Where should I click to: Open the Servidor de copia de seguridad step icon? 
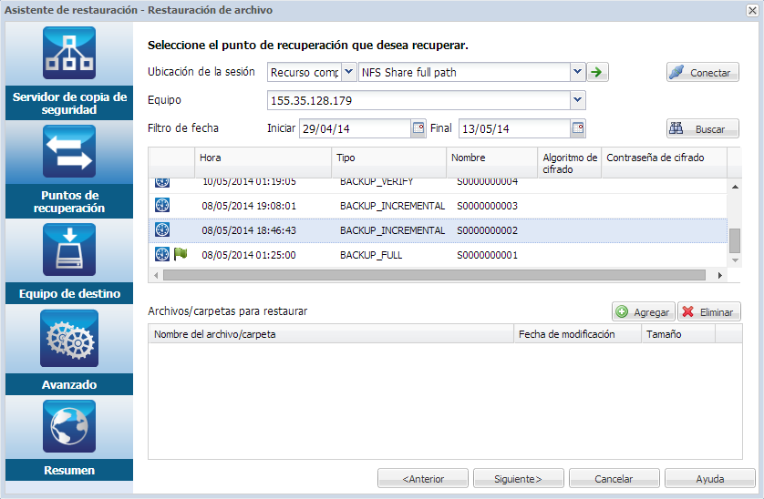point(69,54)
